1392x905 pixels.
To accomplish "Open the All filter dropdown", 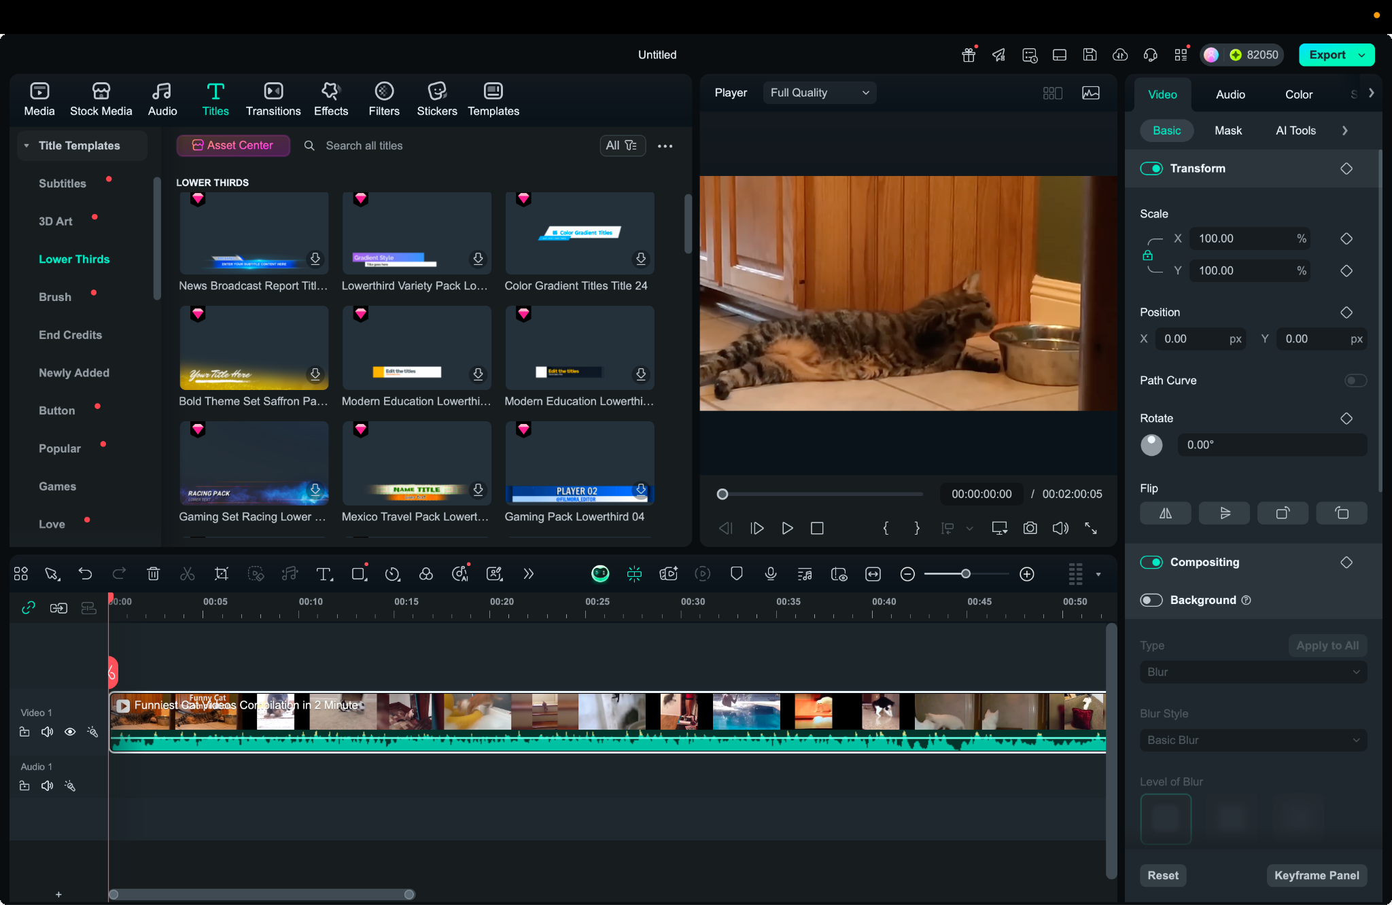I will [x=622, y=145].
